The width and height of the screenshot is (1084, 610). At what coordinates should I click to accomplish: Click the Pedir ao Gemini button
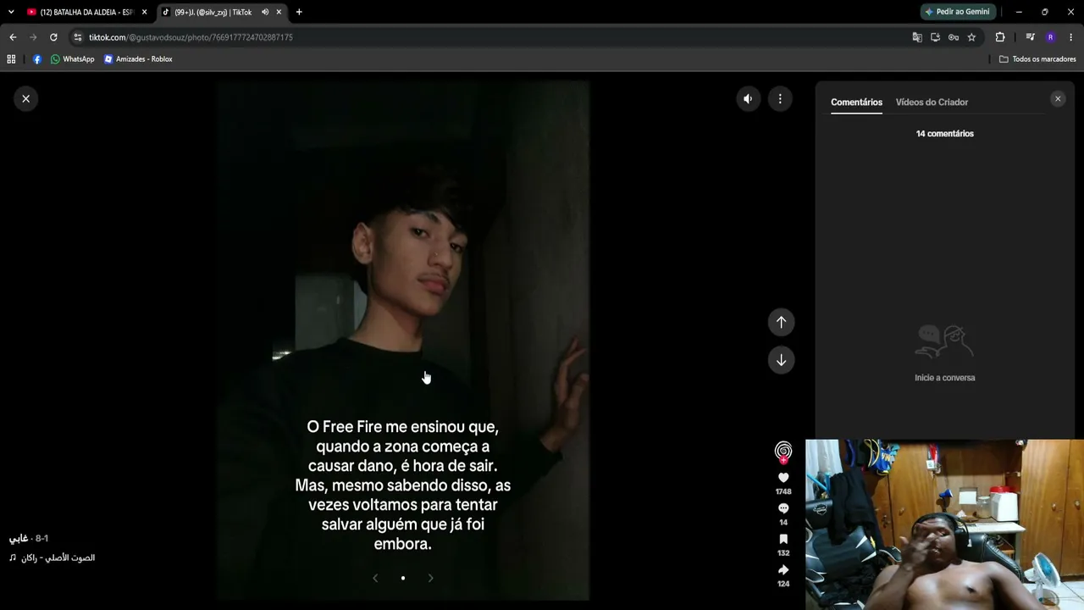click(x=957, y=12)
